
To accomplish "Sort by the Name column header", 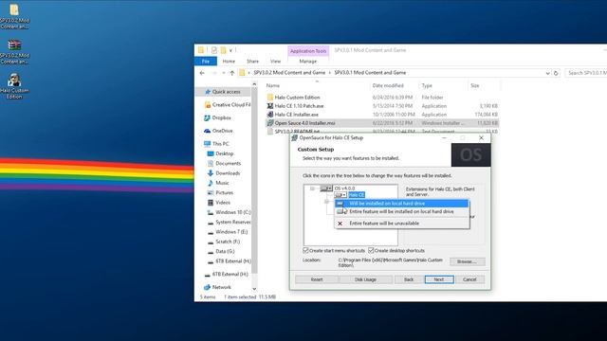I will coord(317,85).
